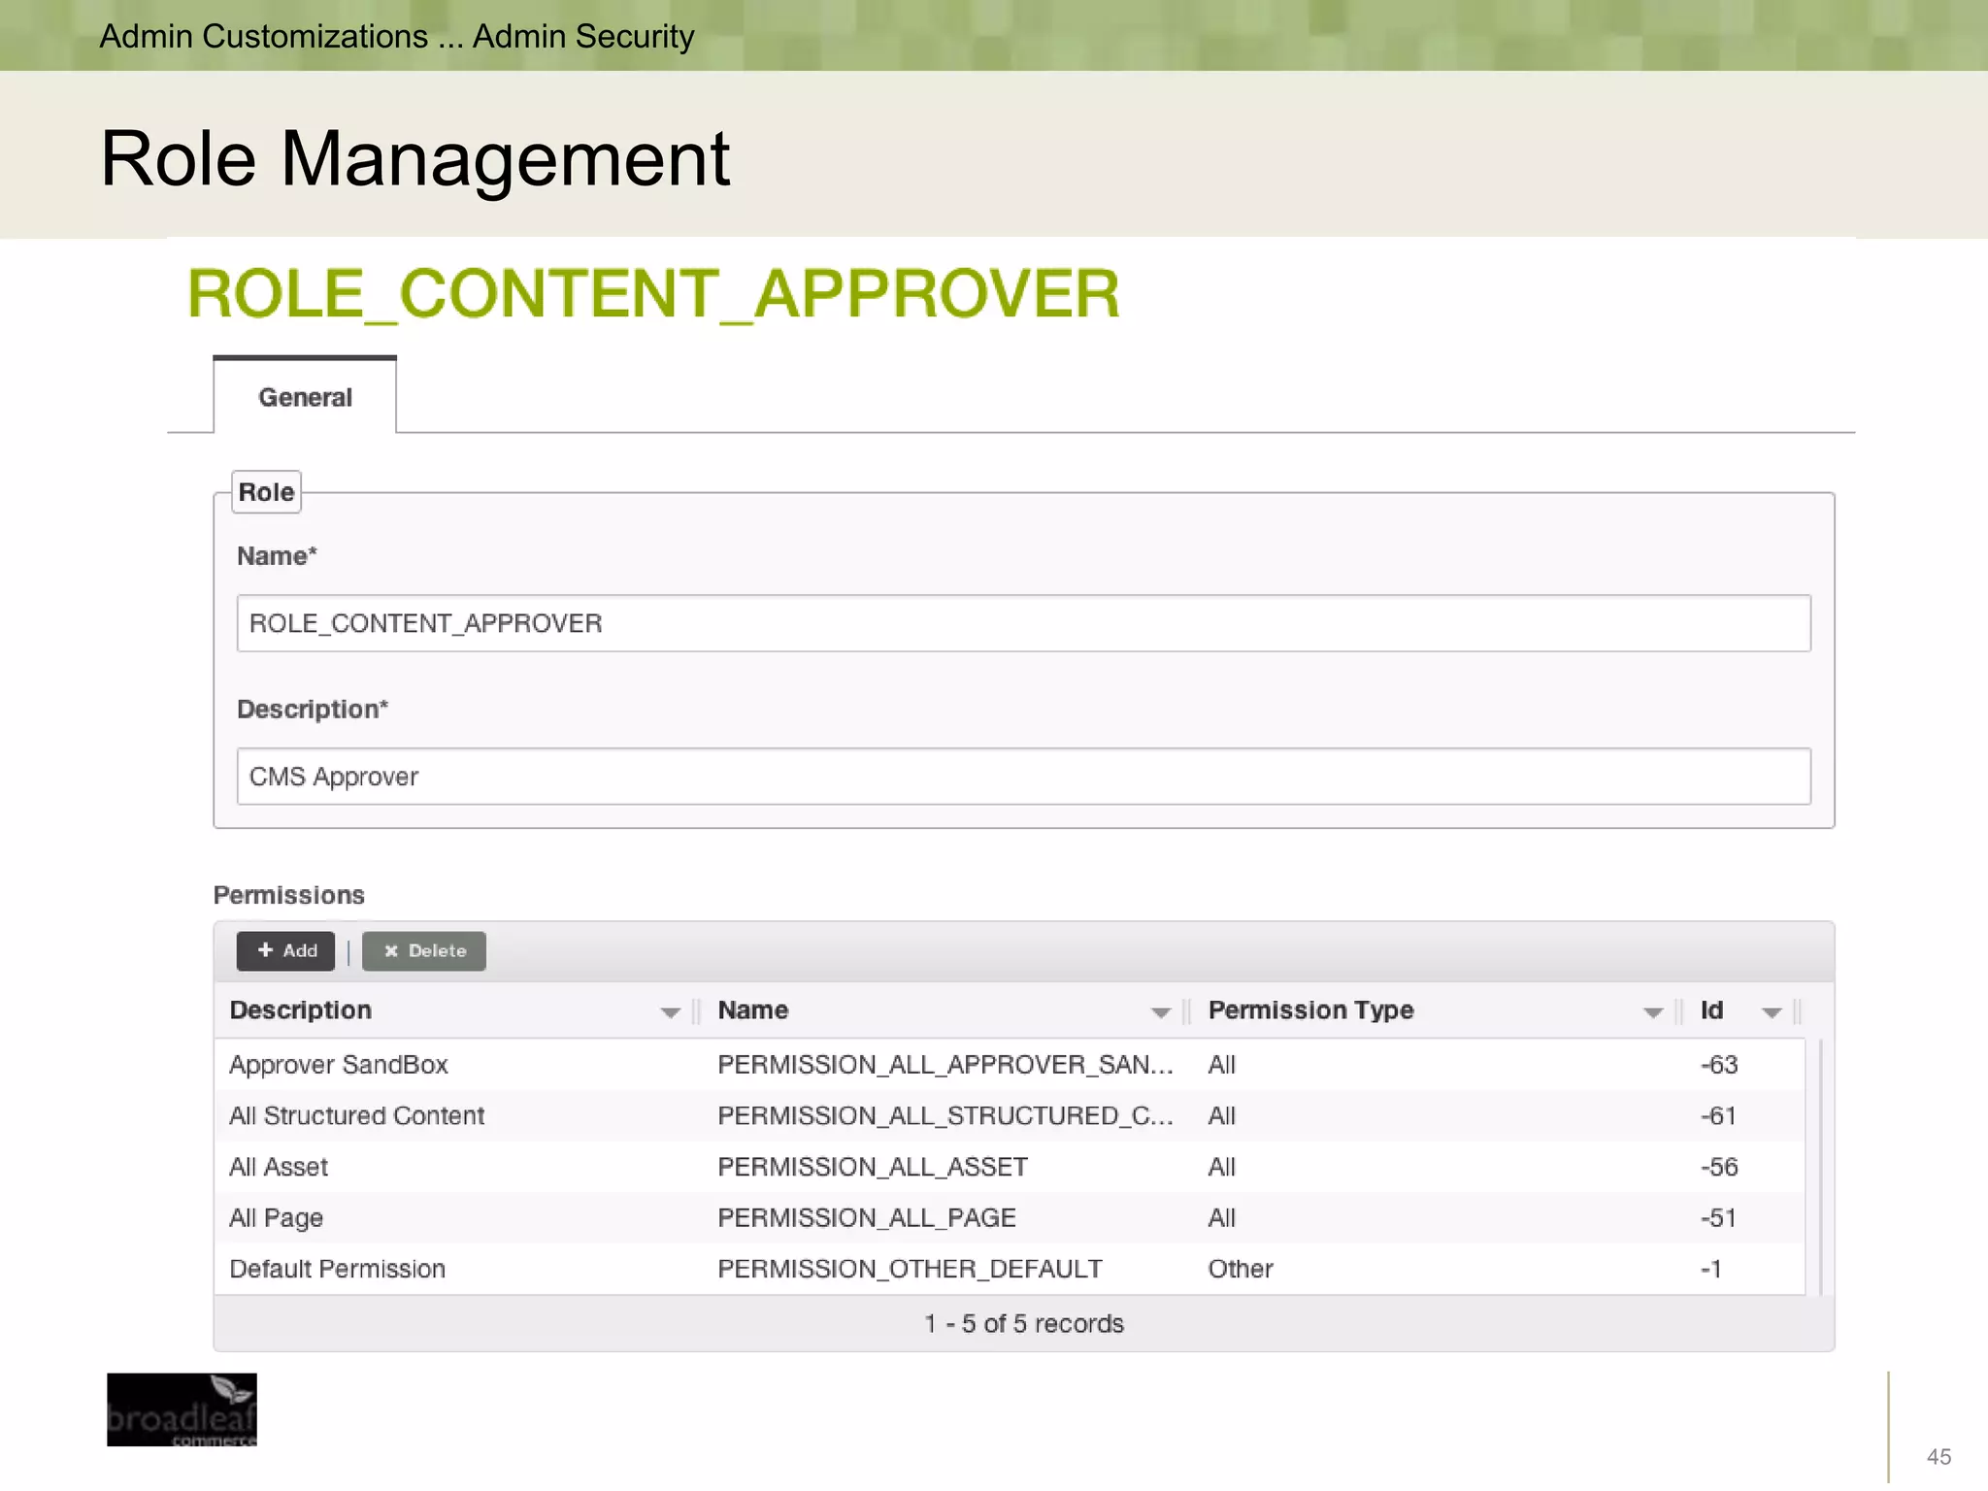Select the All Page permission row
The height and width of the screenshot is (1491, 1988).
(x=1010, y=1217)
